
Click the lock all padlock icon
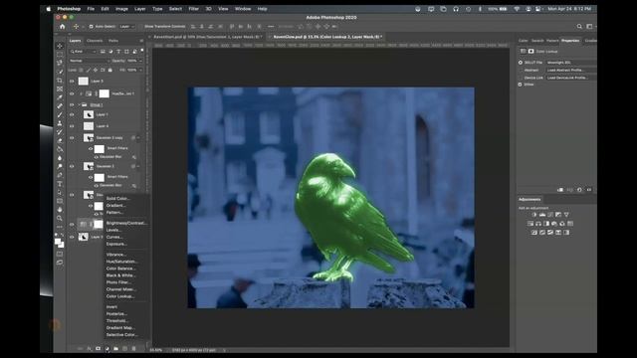tap(110, 71)
